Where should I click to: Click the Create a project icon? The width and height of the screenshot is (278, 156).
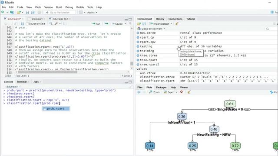point(12,12)
